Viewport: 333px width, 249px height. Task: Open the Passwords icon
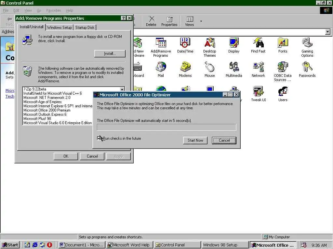pyautogui.click(x=307, y=69)
